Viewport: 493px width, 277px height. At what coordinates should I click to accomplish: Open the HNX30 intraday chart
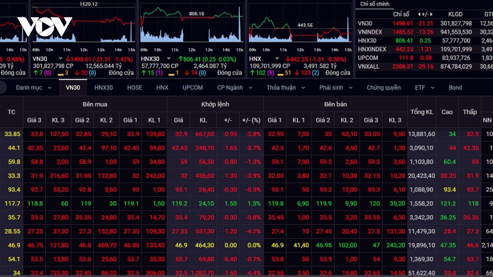click(192, 24)
